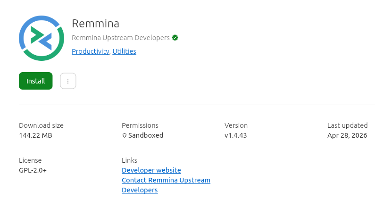Click the Version label
Viewport: 375px width, 199px height.
(x=236, y=125)
